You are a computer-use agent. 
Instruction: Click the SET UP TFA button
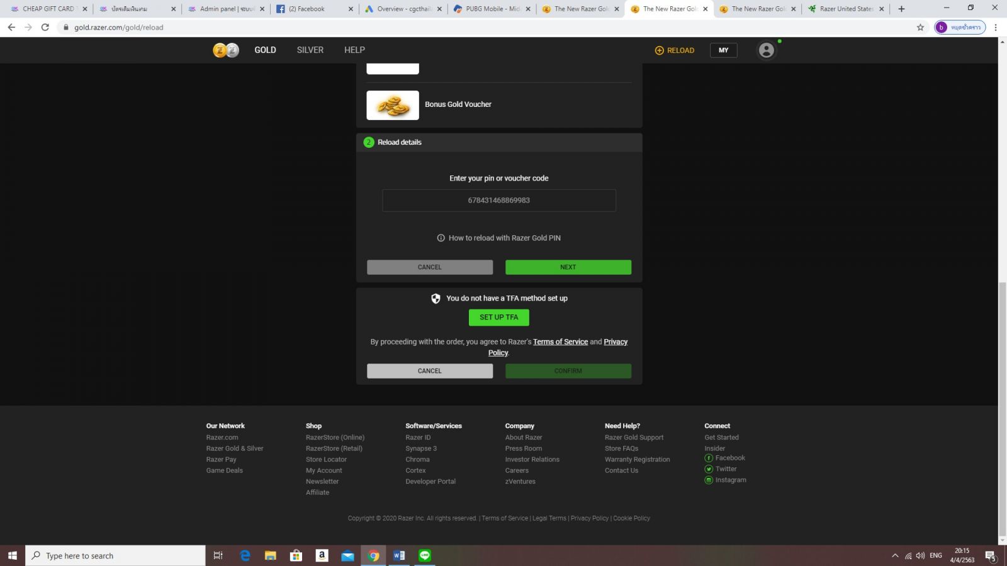(499, 318)
